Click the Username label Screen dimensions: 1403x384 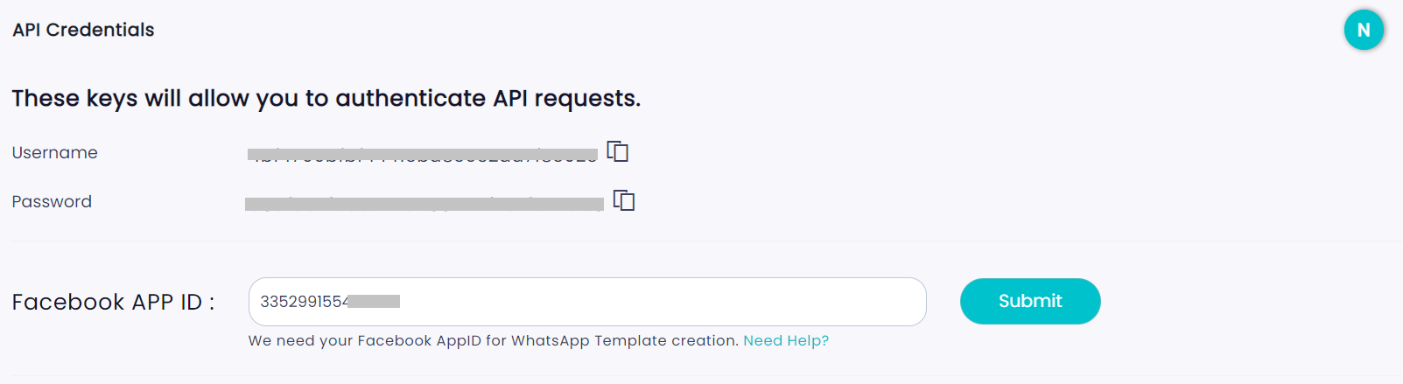pyautogui.click(x=54, y=153)
